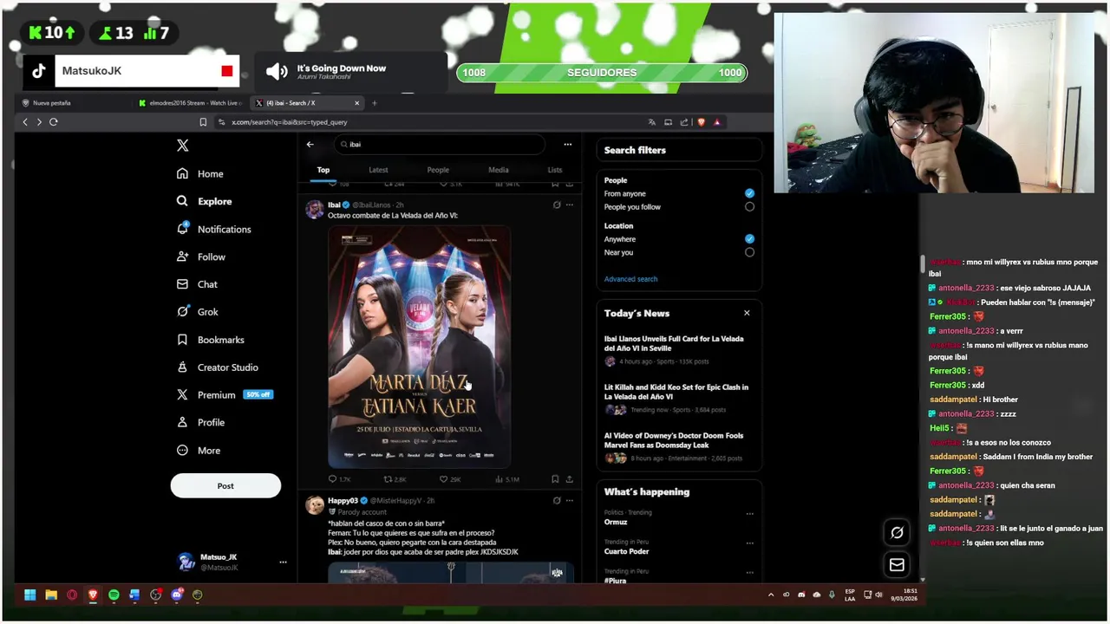Open Windows Start menu
This screenshot has width=1110, height=624.
coord(30,595)
